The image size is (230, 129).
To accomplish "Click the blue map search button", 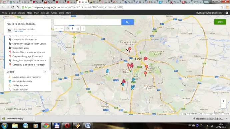I will 127,22.
